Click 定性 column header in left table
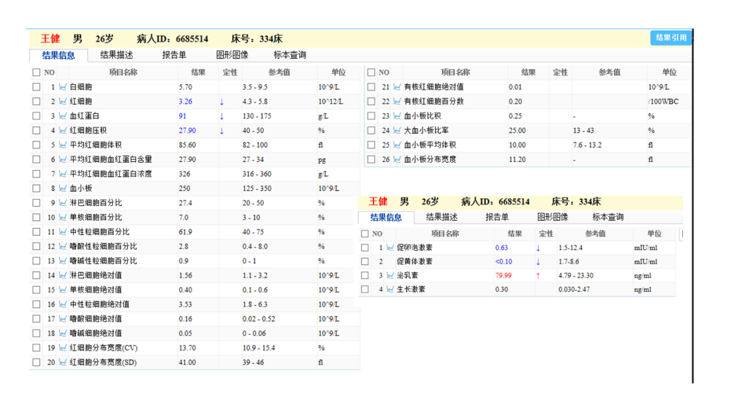This screenshot has width=731, height=412. [230, 73]
